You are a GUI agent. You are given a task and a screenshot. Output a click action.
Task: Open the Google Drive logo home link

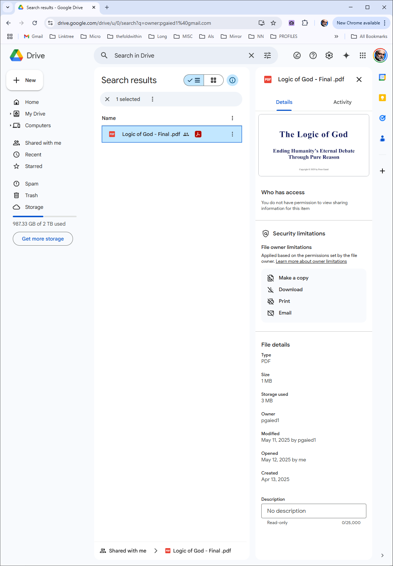coord(27,55)
